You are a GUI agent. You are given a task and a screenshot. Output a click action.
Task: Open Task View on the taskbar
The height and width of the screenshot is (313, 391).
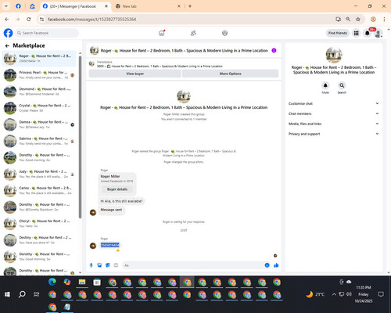click(37, 294)
